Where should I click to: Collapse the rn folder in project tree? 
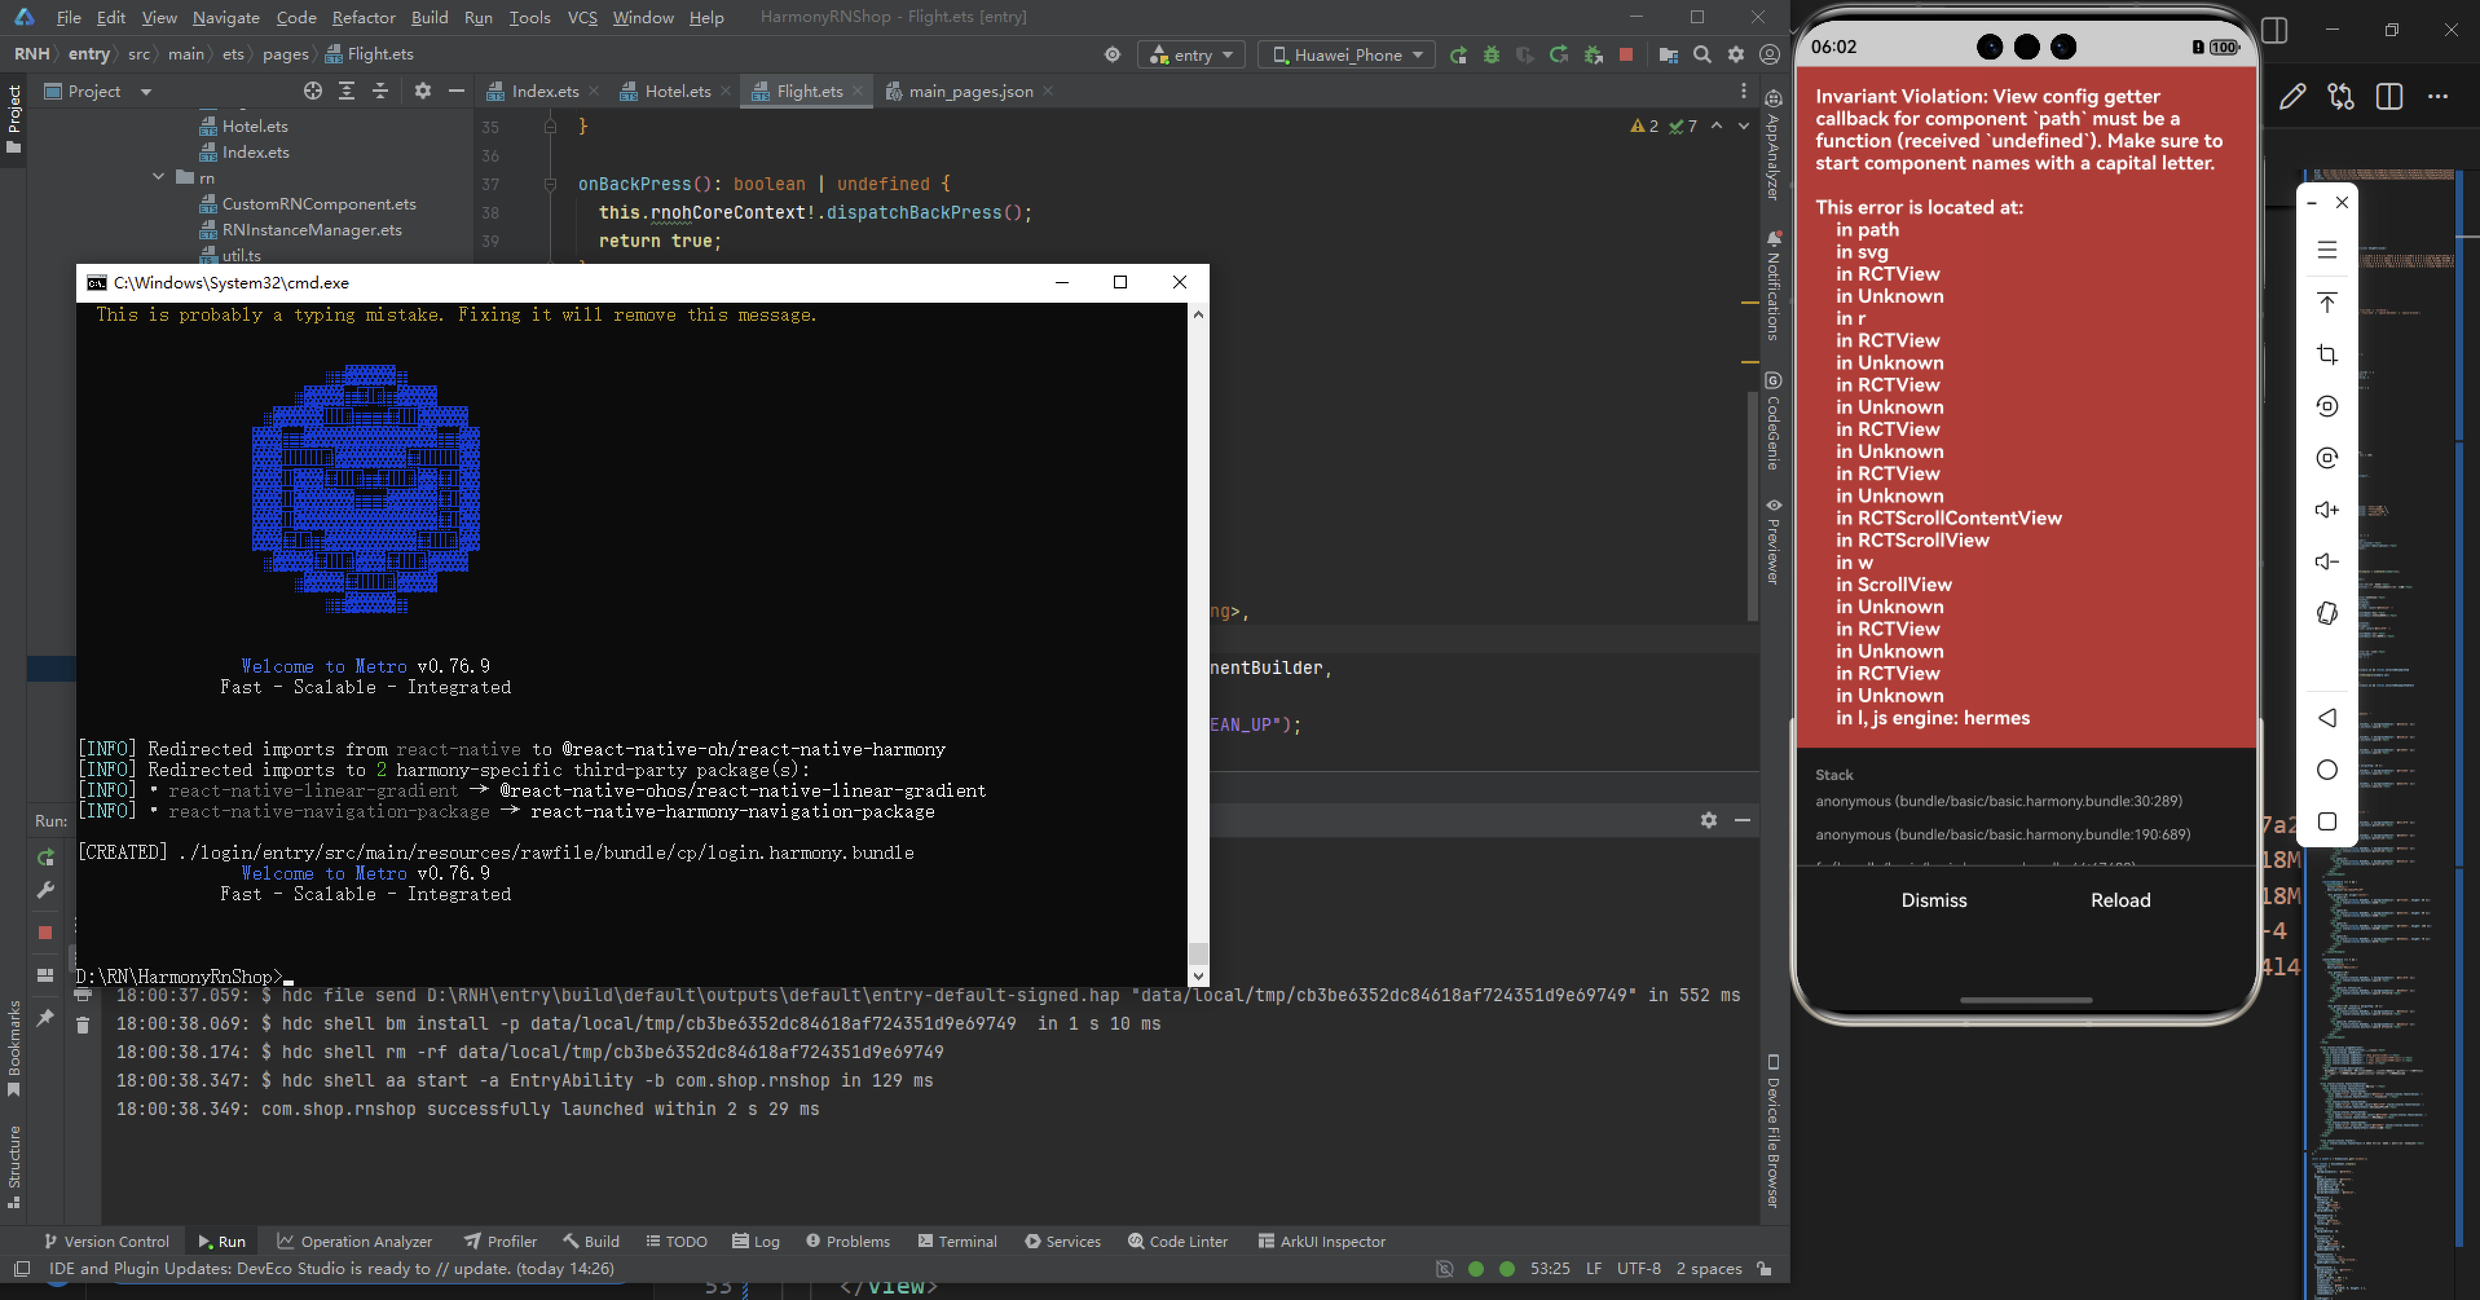tap(159, 177)
